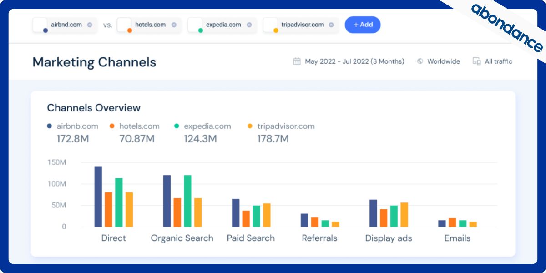Click the airbnb blue bar in Referrals
The height and width of the screenshot is (273, 546).
[x=304, y=220]
